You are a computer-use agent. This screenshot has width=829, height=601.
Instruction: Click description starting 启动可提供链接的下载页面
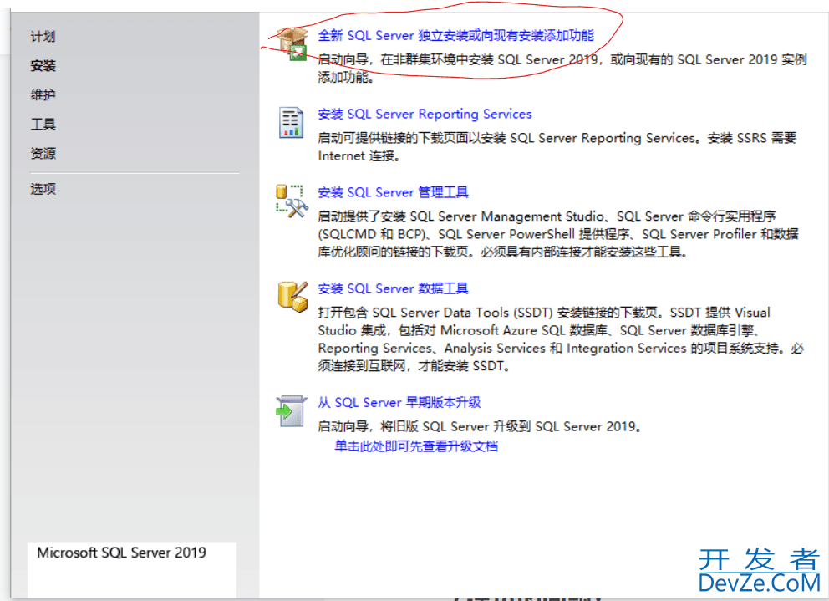point(557,146)
